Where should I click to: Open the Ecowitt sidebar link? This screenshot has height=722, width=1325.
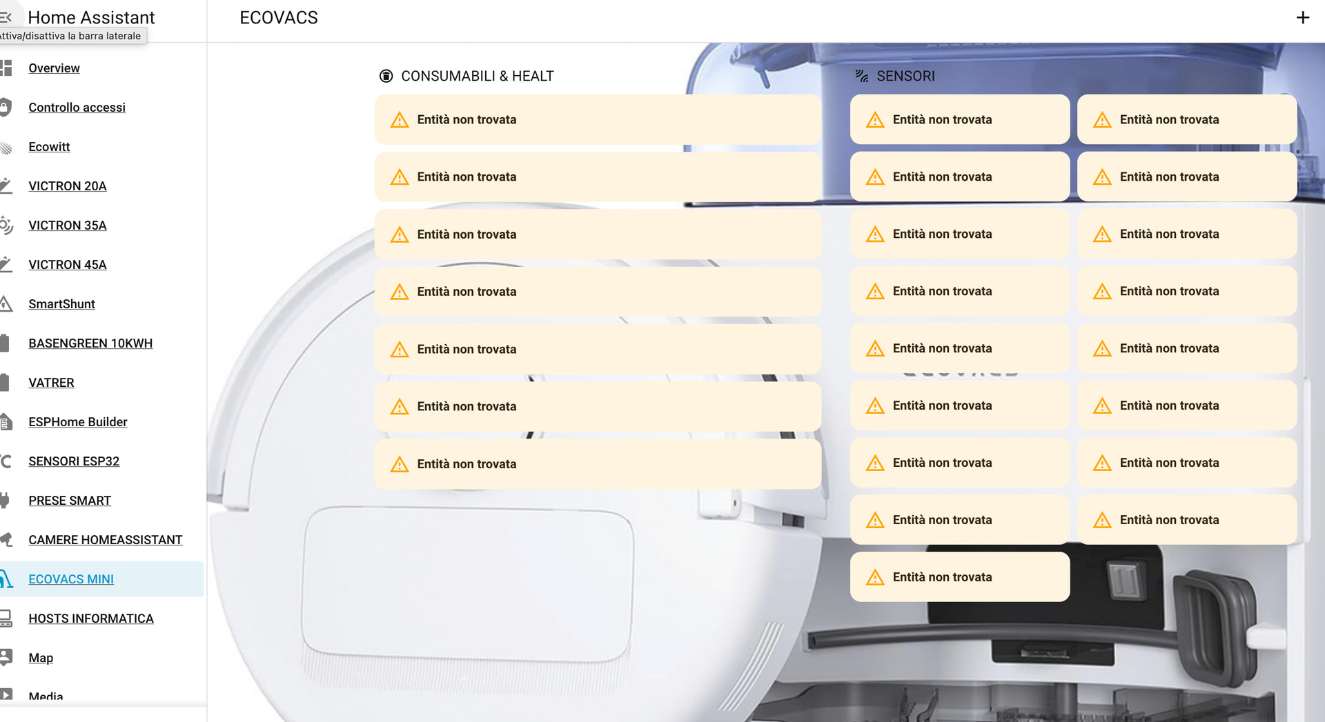click(x=49, y=146)
